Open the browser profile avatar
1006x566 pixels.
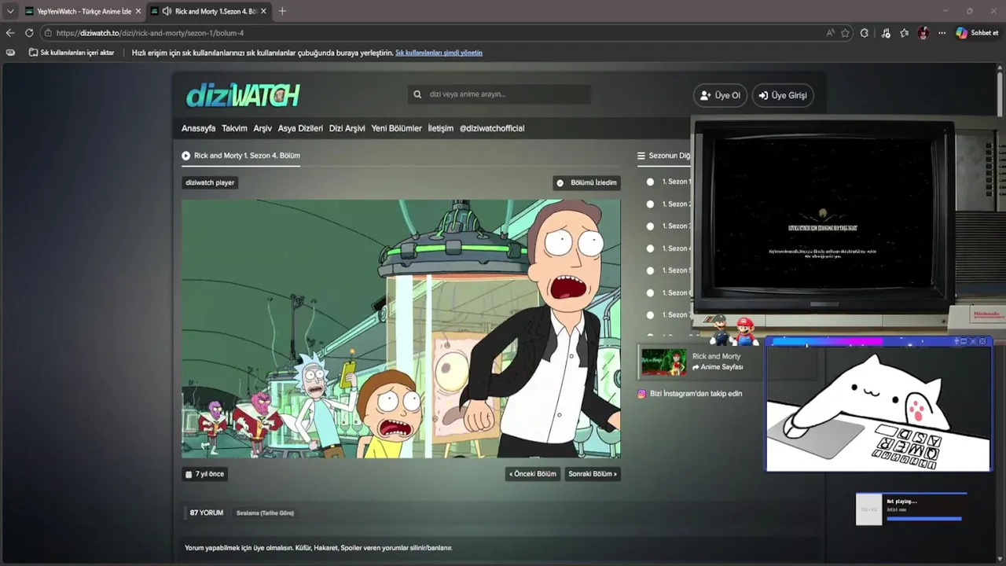coord(923,33)
